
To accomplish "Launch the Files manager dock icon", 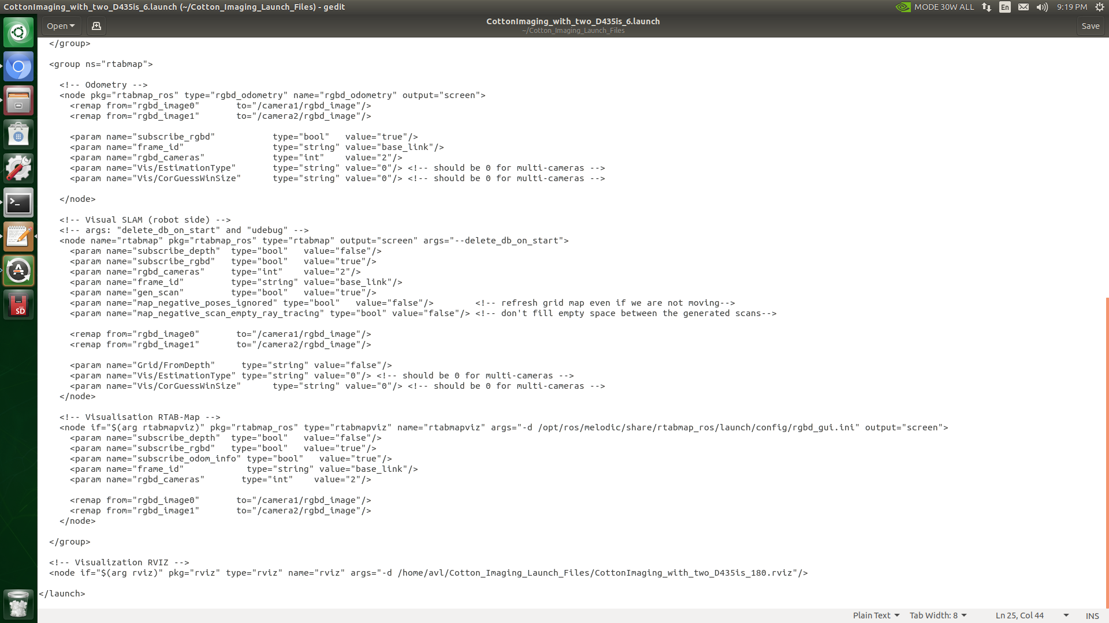I will (18, 101).
